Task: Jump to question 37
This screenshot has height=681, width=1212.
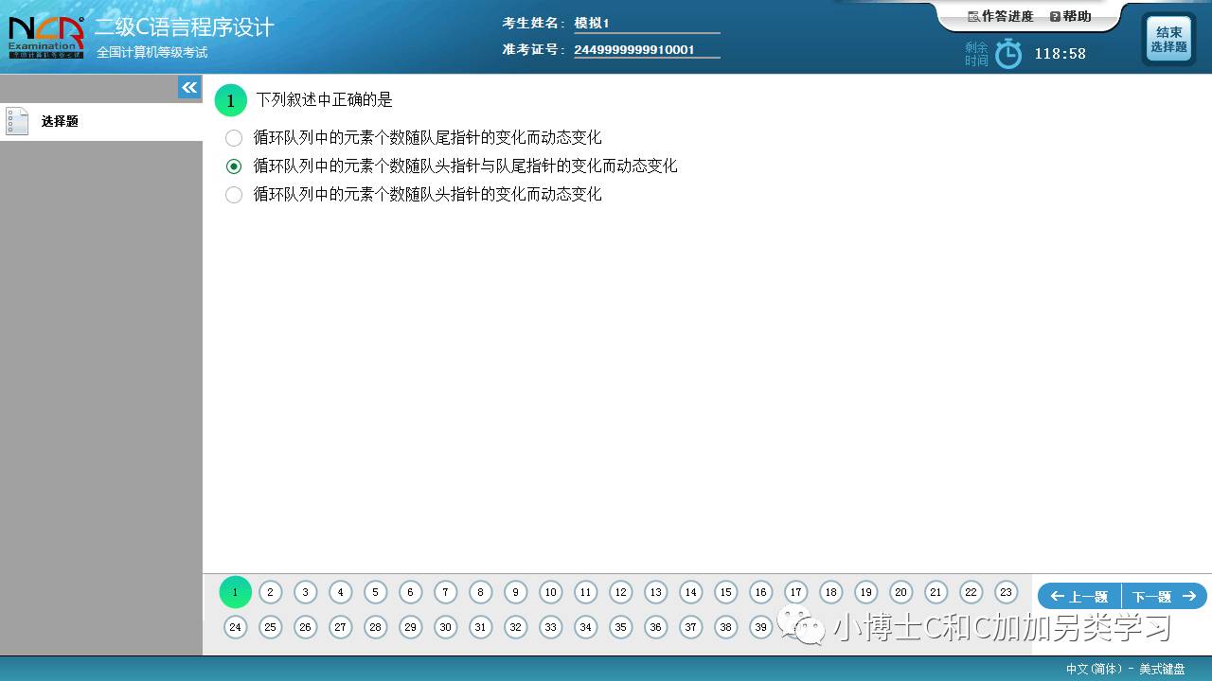Action: pyautogui.click(x=690, y=627)
